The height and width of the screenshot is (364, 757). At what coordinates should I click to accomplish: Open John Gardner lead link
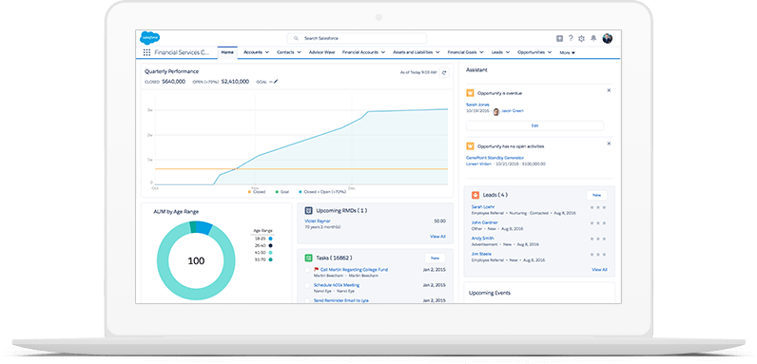484,222
